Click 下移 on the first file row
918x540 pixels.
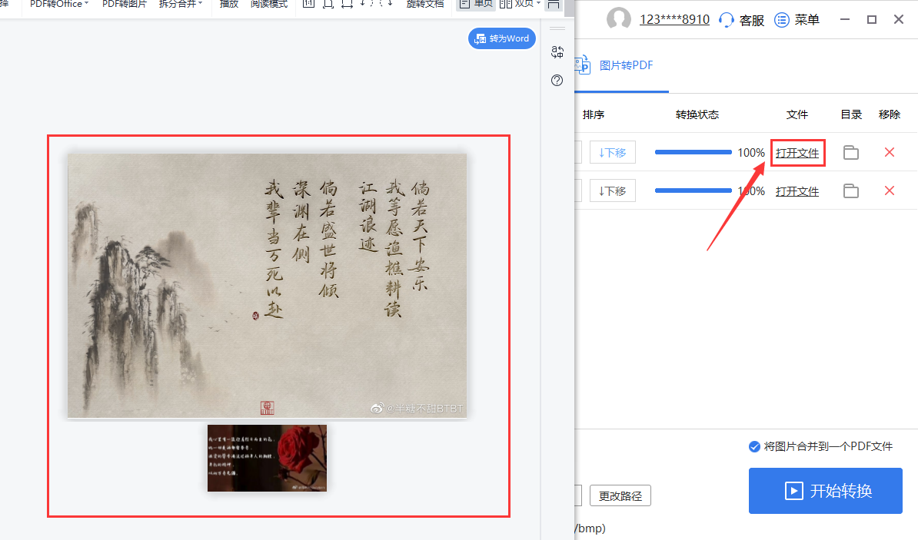coord(613,153)
